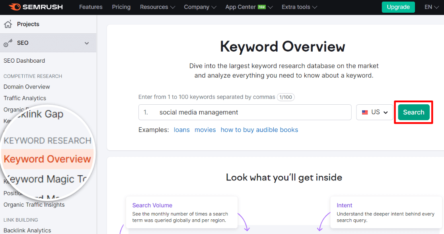Open the Extra tools dropdown
This screenshot has height=234, width=444.
(299, 7)
